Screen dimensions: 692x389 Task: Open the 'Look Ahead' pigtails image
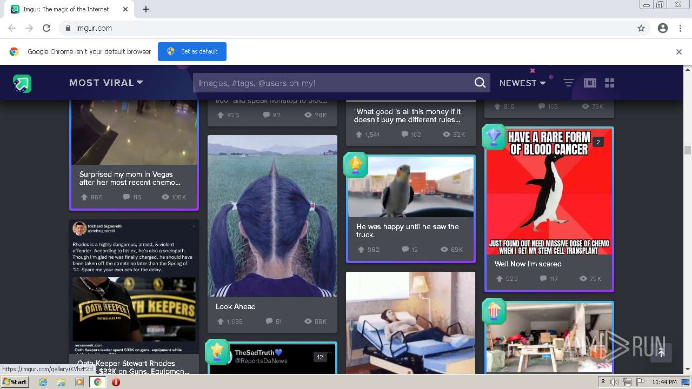pyautogui.click(x=272, y=216)
